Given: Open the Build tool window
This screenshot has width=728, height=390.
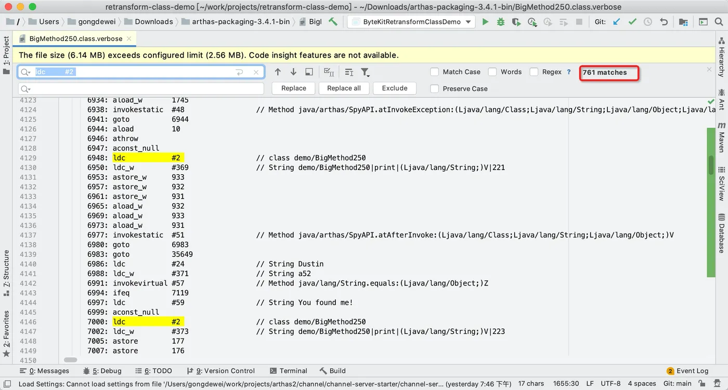Looking at the screenshot, I should 332,371.
